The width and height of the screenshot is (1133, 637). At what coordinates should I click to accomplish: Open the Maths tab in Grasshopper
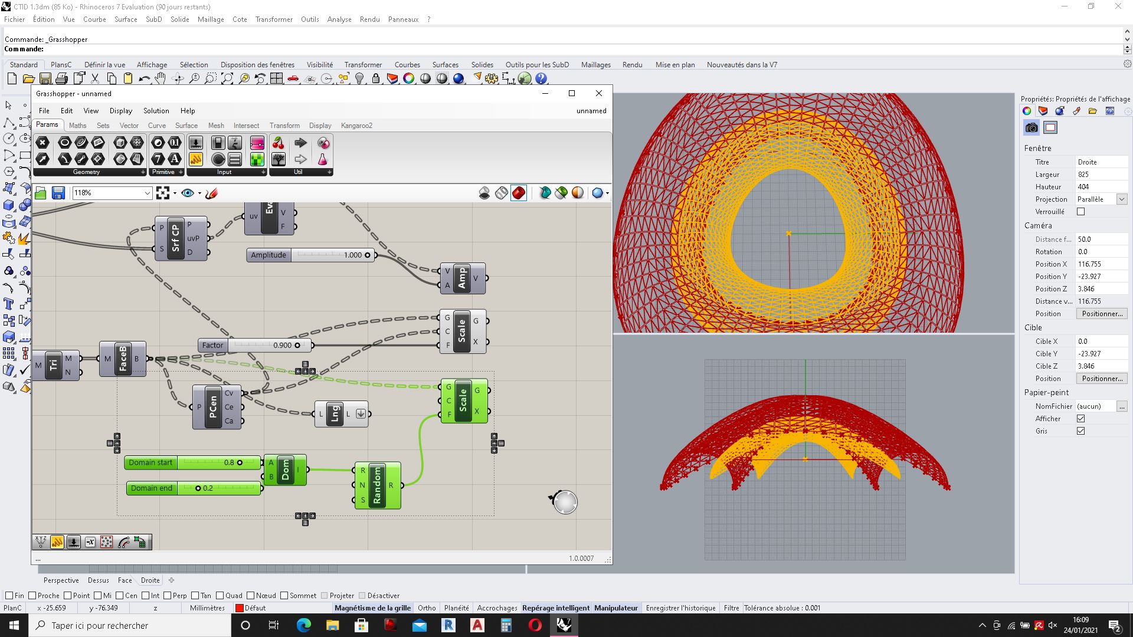click(x=77, y=126)
